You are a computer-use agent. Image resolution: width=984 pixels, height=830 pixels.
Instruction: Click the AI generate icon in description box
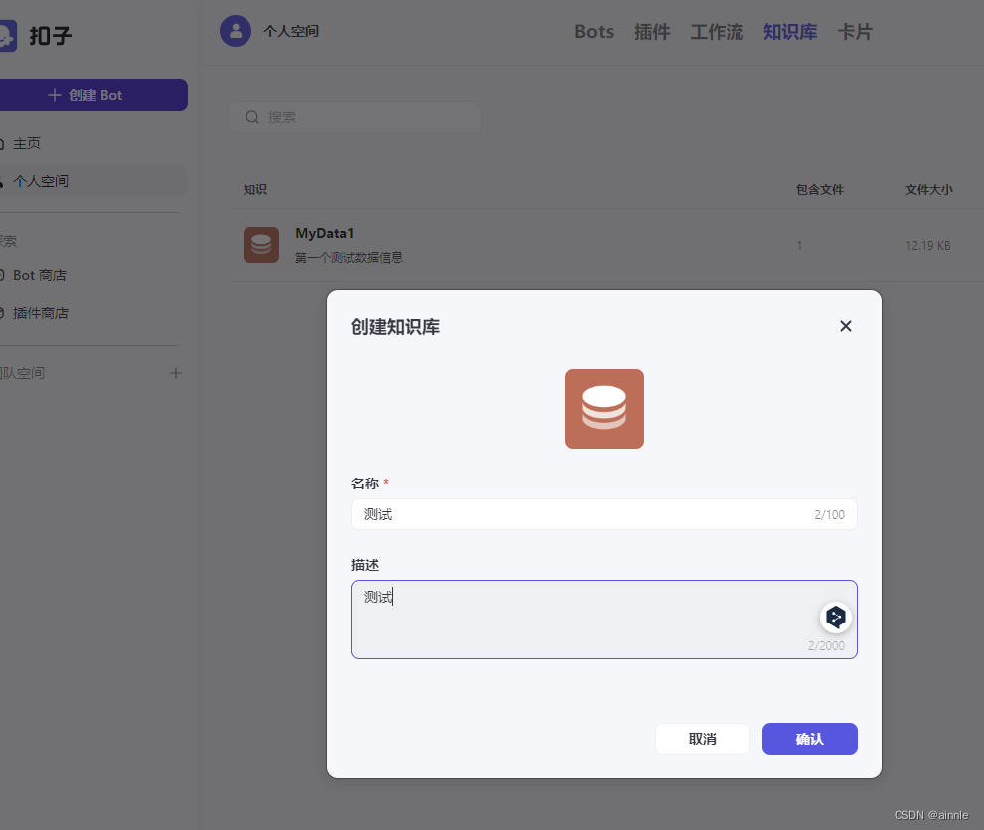pyautogui.click(x=835, y=618)
